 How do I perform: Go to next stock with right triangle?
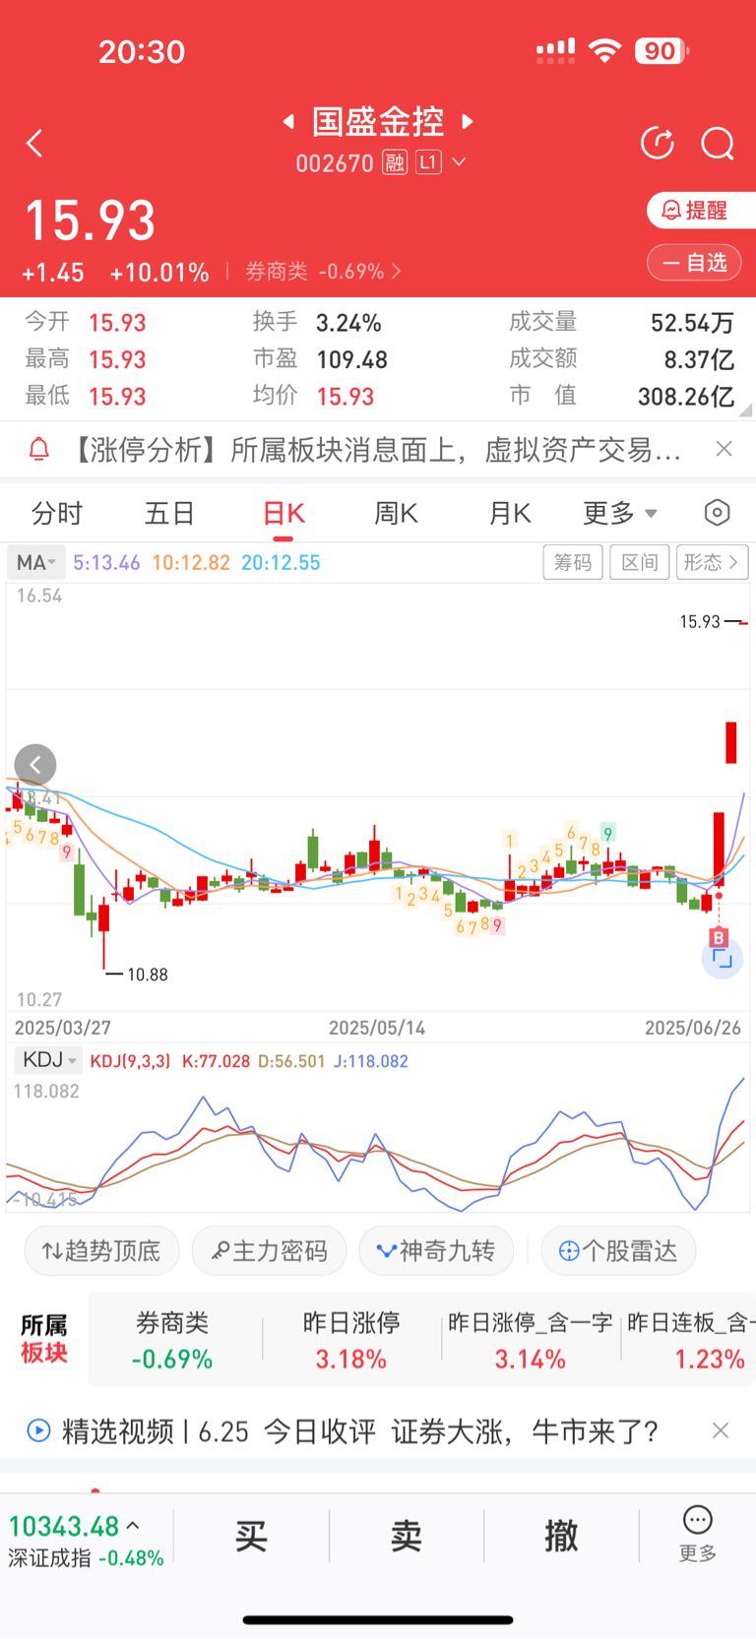pyautogui.click(x=468, y=121)
